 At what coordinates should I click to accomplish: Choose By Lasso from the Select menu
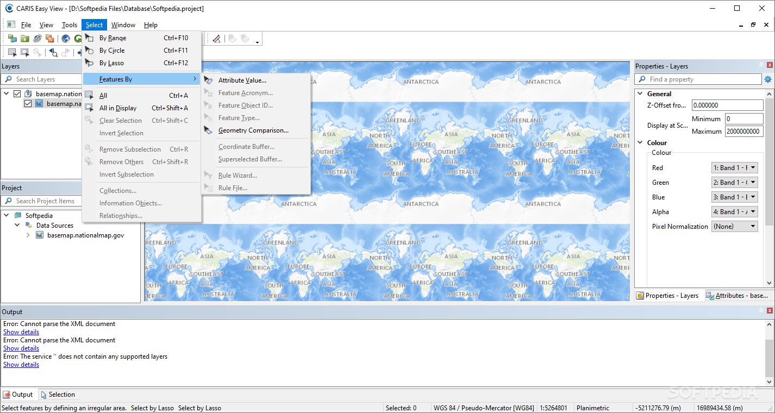(142, 63)
